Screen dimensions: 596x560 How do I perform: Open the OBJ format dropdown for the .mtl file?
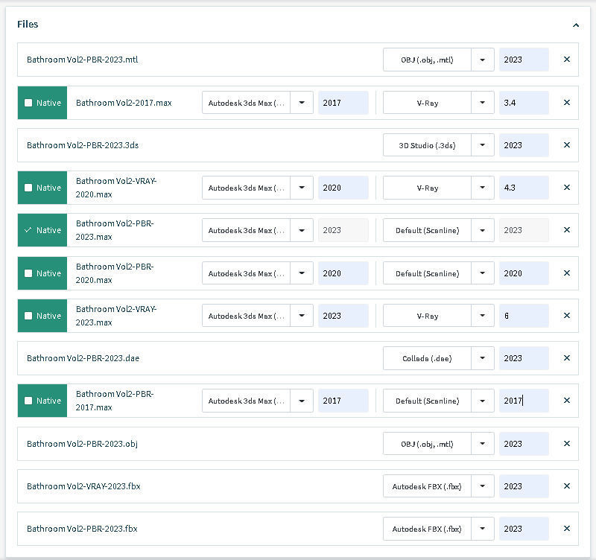click(482, 60)
